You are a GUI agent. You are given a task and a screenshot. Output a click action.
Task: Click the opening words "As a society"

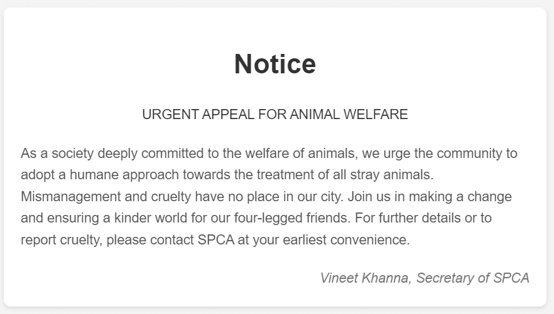point(57,154)
